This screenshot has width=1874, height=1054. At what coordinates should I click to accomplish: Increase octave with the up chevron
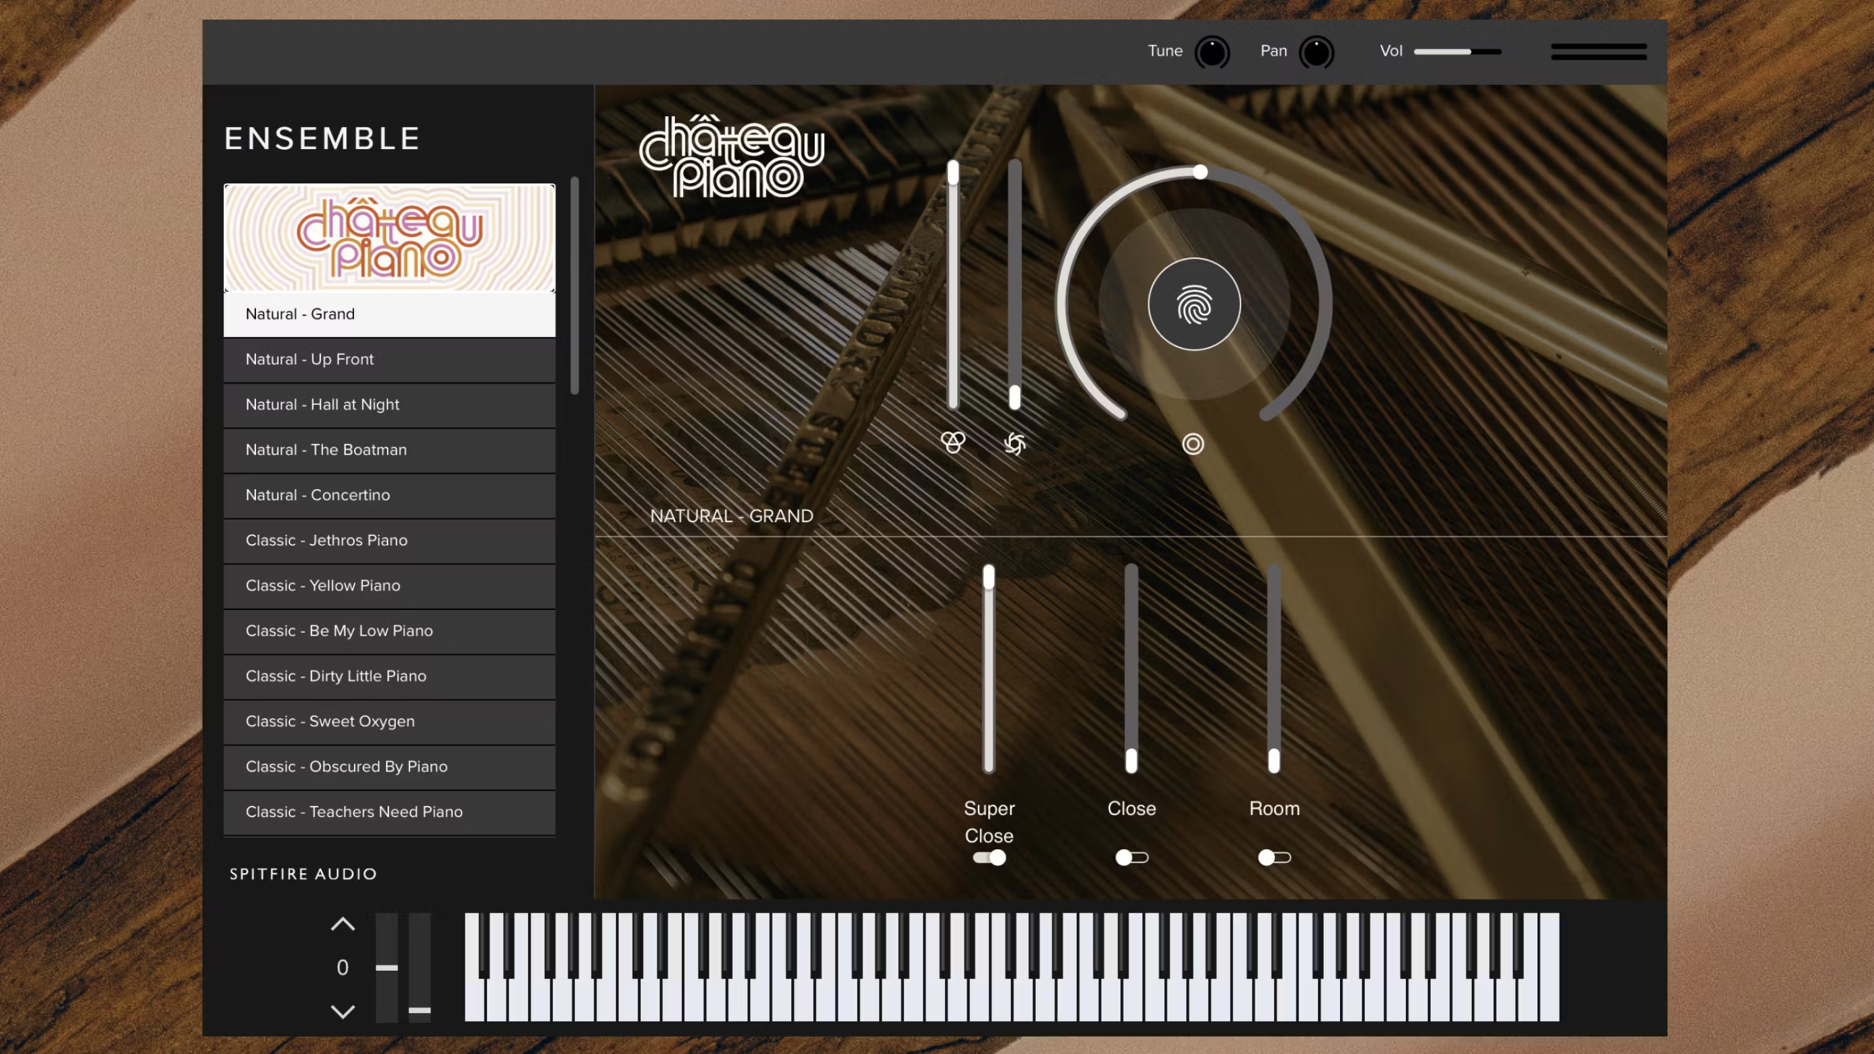tap(343, 924)
